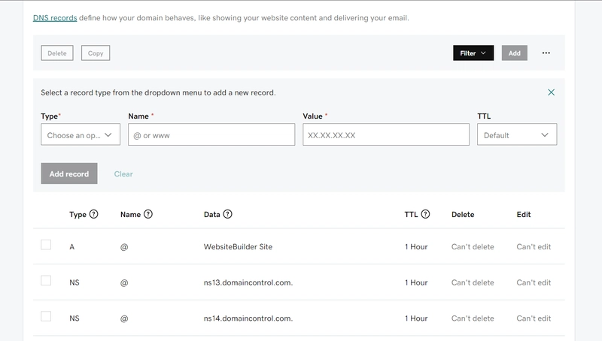Expand the TTL Default dropdown
This screenshot has height=341, width=602.
tap(517, 135)
